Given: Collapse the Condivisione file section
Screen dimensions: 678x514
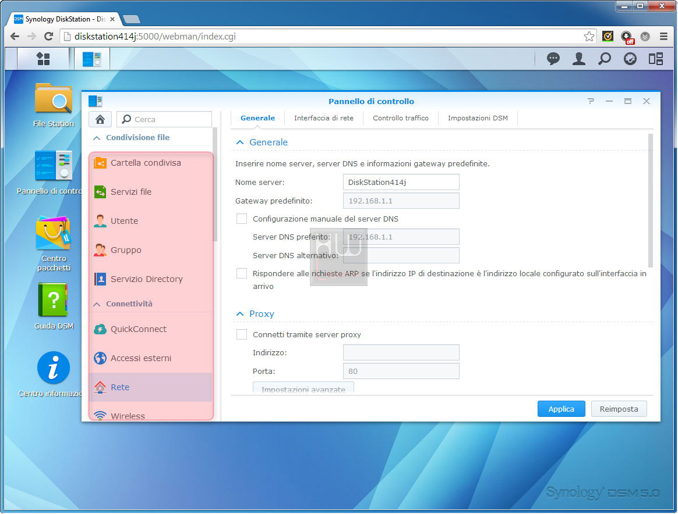Looking at the screenshot, I should (97, 138).
